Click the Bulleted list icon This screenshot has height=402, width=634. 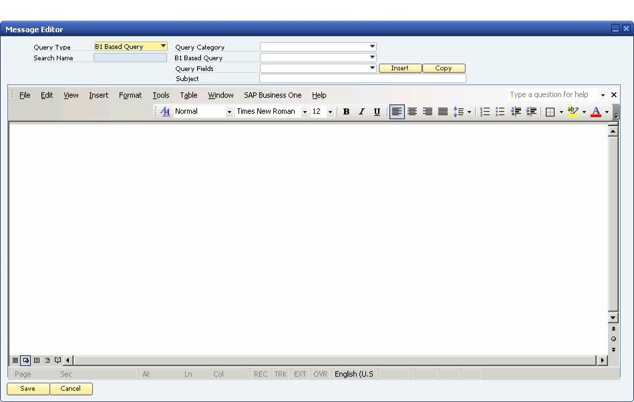click(x=500, y=112)
